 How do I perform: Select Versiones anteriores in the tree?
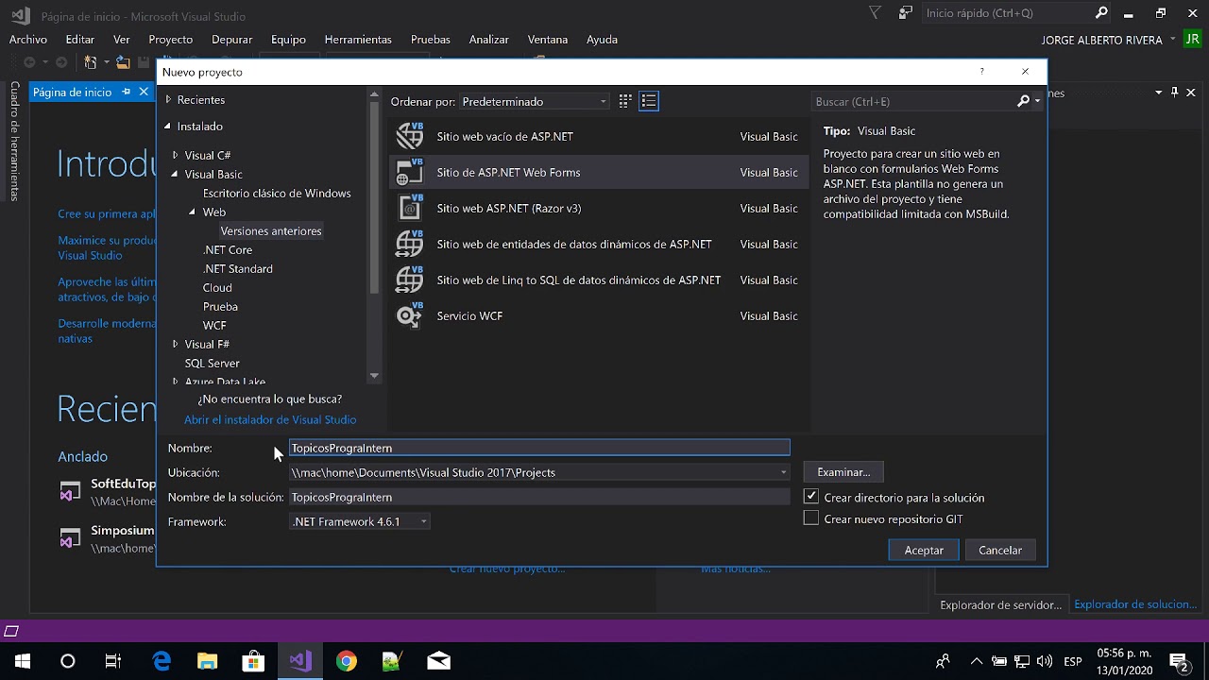(271, 230)
